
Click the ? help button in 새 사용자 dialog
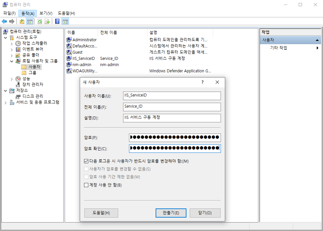pyautogui.click(x=203, y=82)
